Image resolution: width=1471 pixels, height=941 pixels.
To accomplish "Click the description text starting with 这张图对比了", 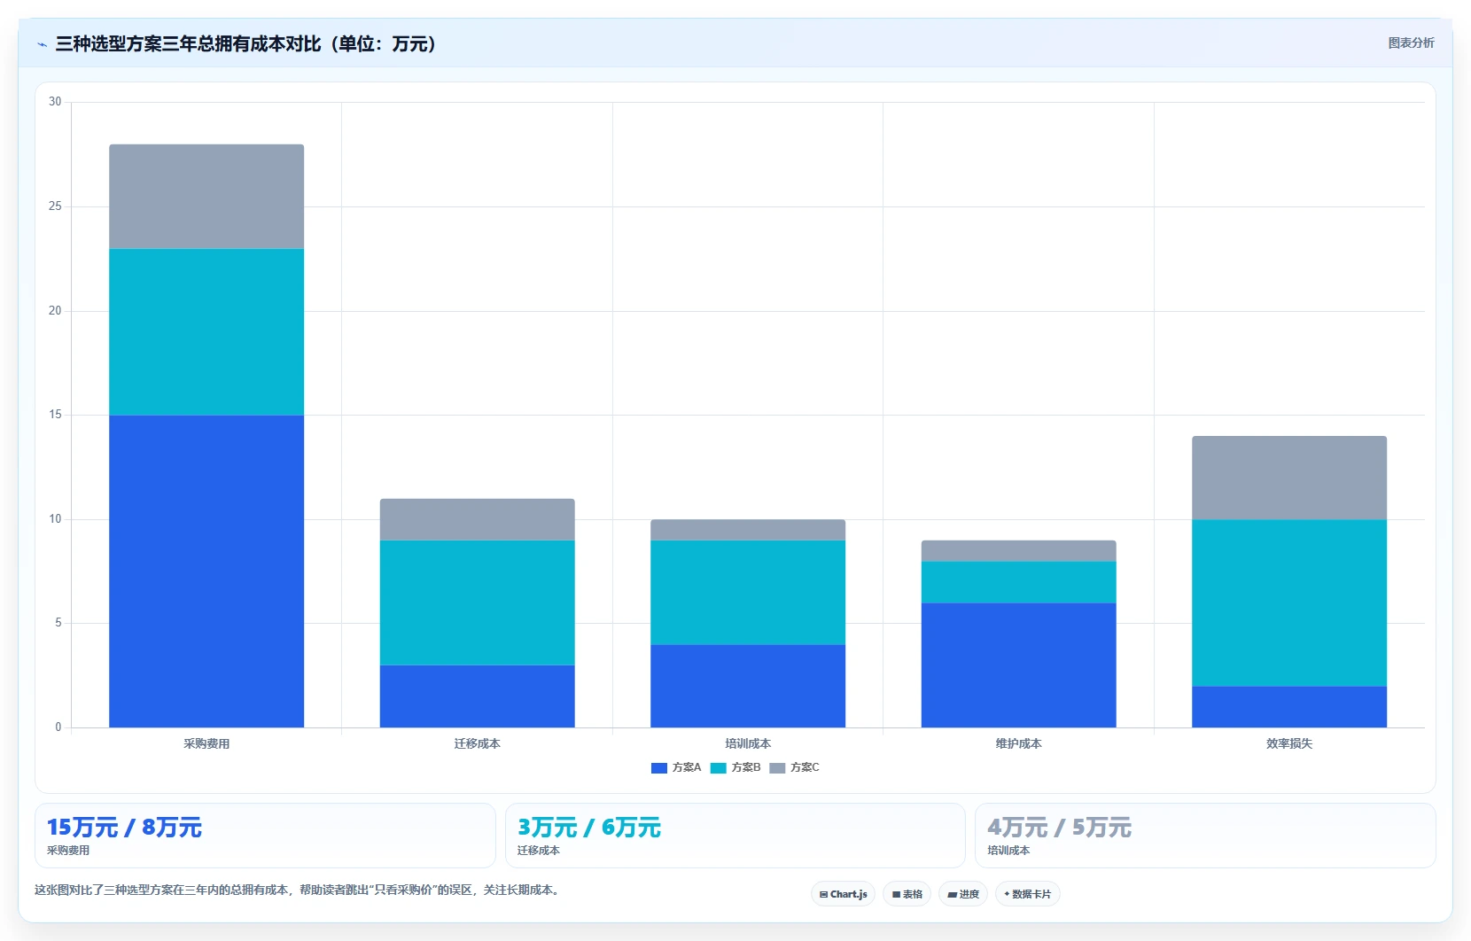I will (299, 890).
